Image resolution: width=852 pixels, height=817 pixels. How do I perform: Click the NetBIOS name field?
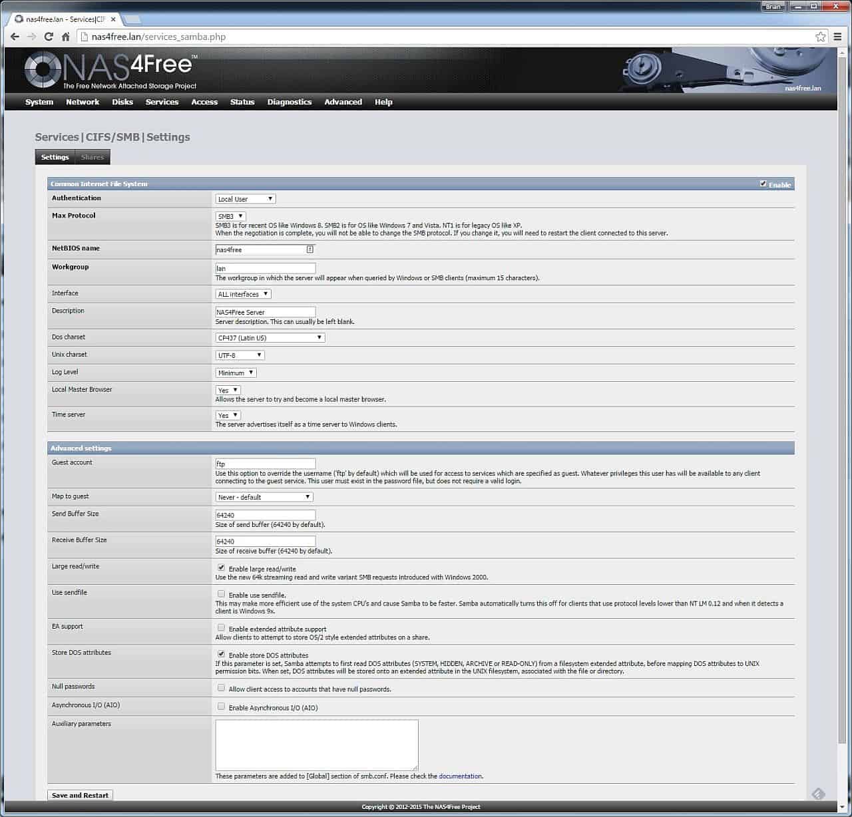(265, 249)
